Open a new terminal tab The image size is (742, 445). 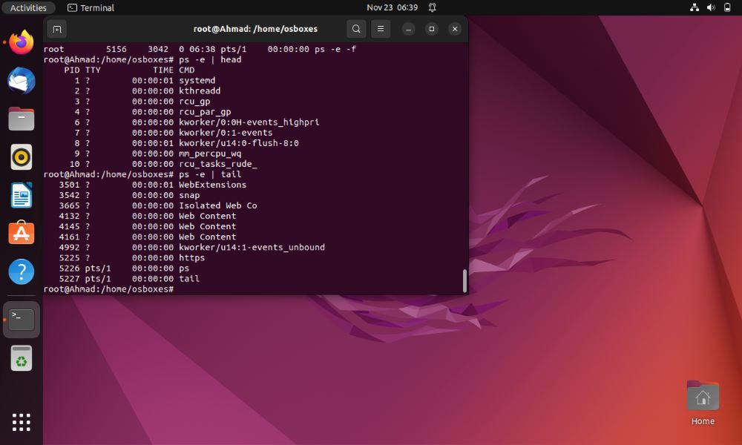57,29
